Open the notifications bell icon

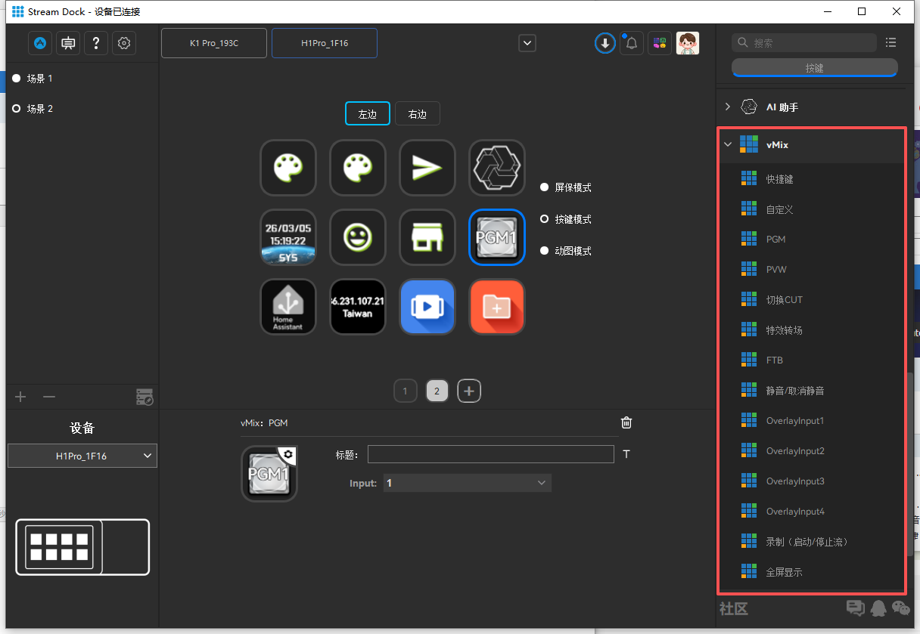pyautogui.click(x=632, y=44)
